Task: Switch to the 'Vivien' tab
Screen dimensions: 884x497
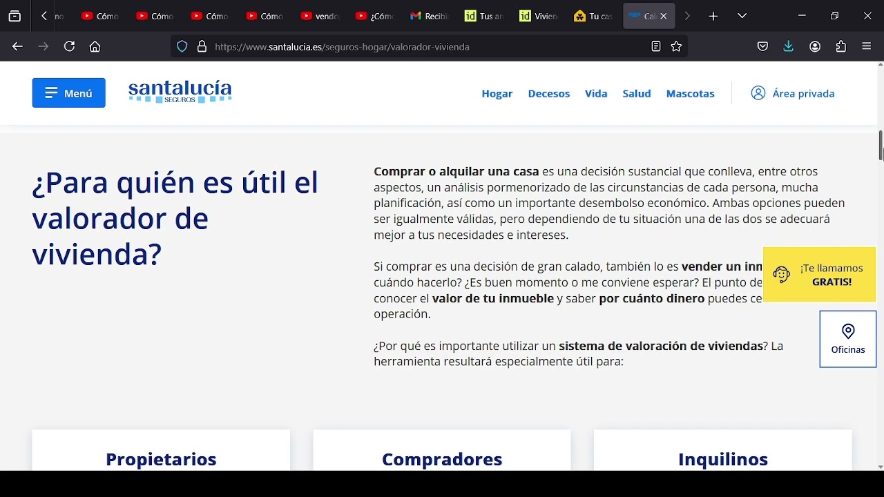Action: coord(539,16)
